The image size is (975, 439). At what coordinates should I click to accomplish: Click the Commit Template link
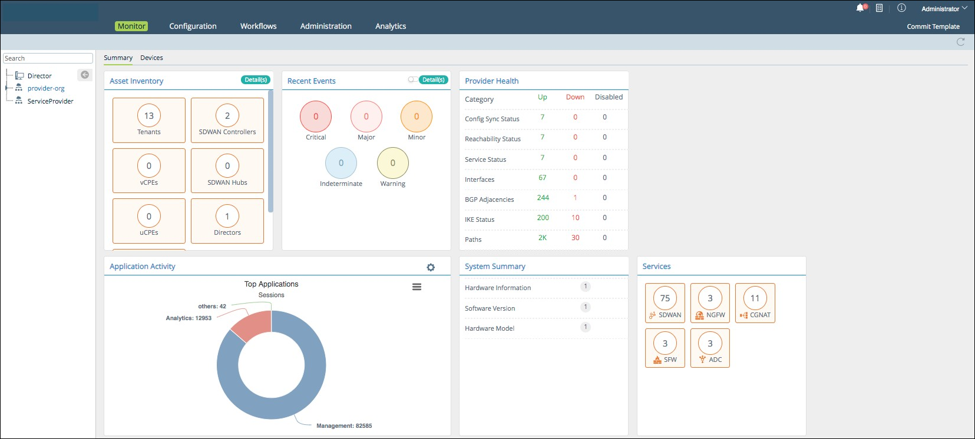[933, 26]
